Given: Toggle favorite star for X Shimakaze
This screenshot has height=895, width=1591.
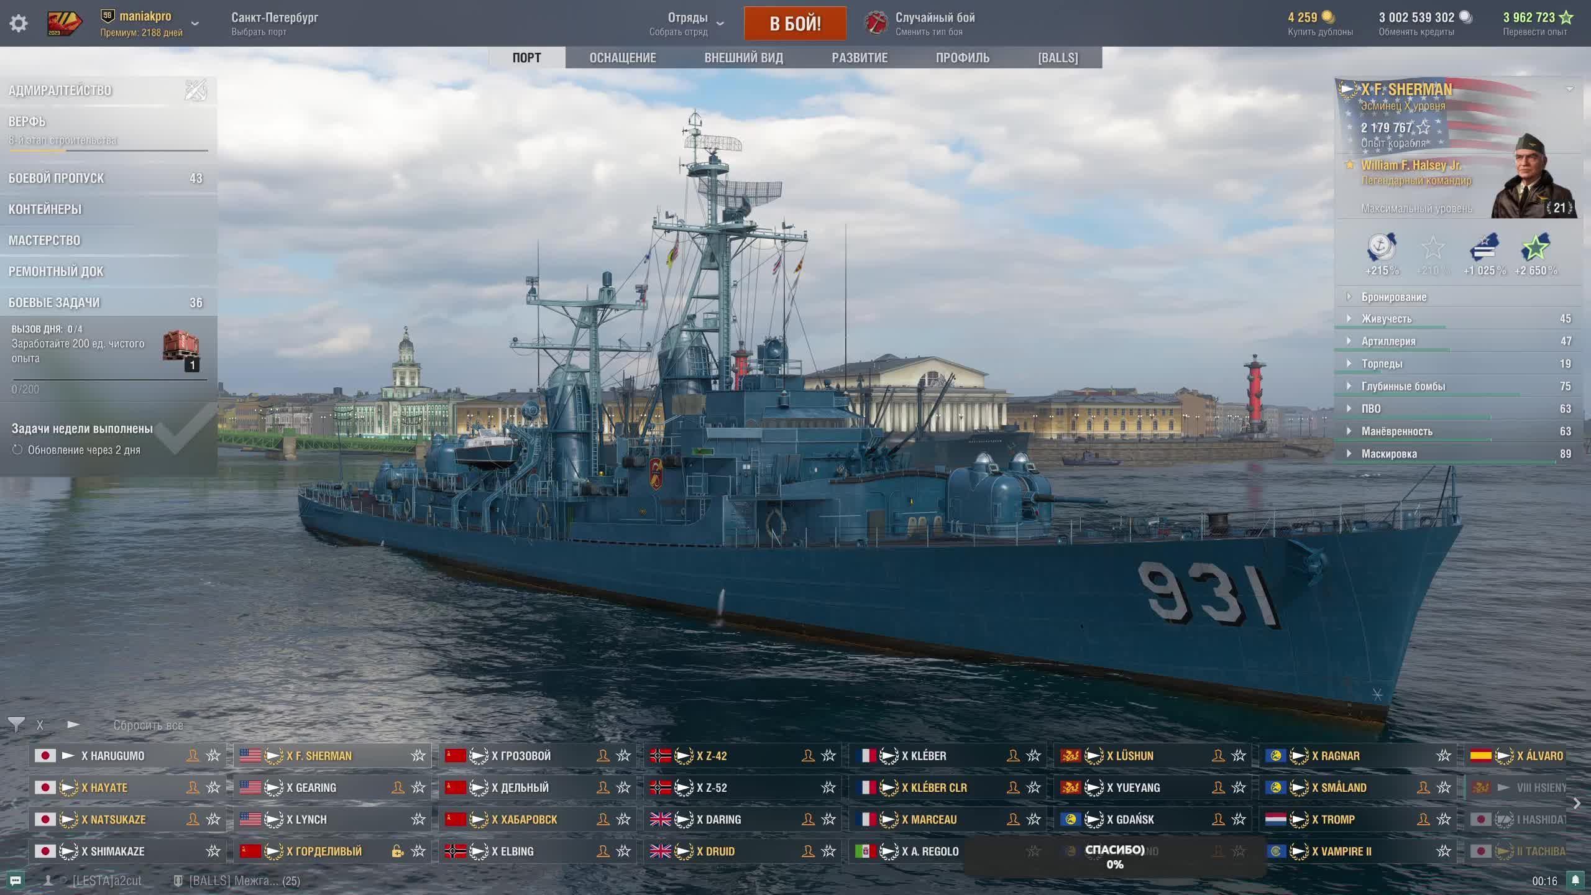Looking at the screenshot, I should pyautogui.click(x=213, y=851).
